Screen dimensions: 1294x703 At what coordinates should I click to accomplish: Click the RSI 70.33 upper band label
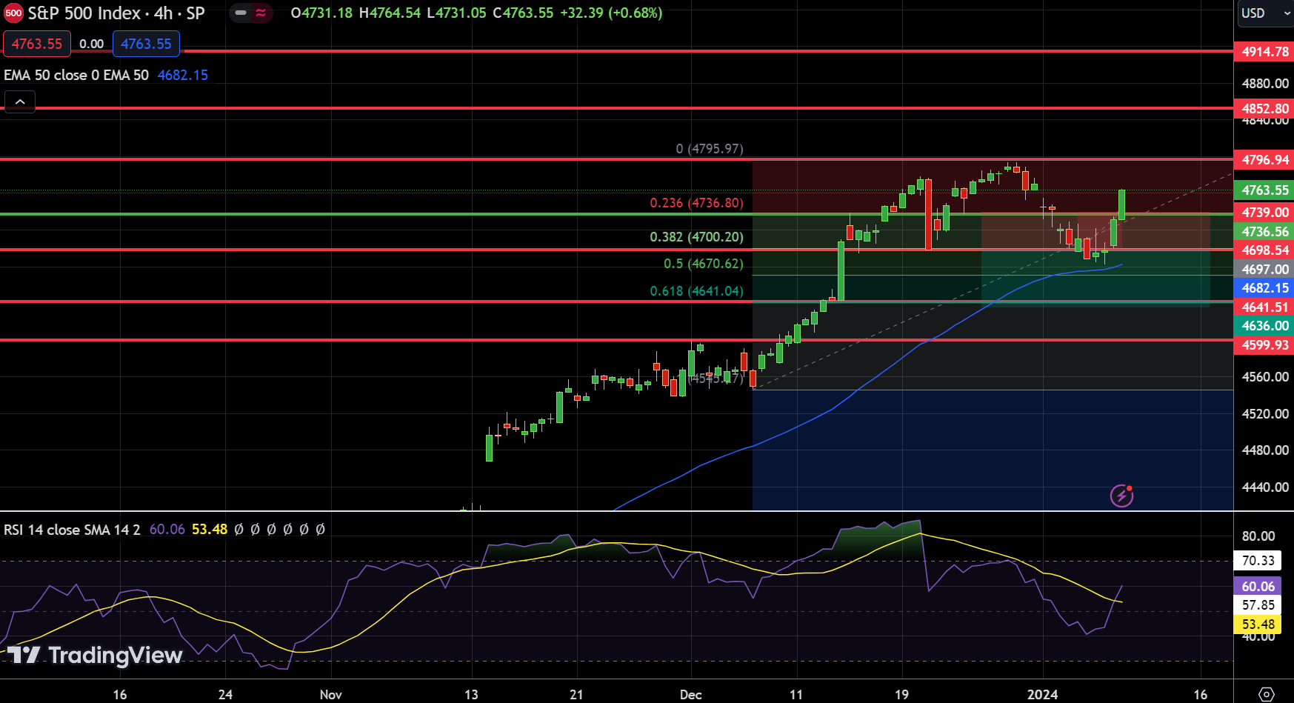(x=1258, y=561)
